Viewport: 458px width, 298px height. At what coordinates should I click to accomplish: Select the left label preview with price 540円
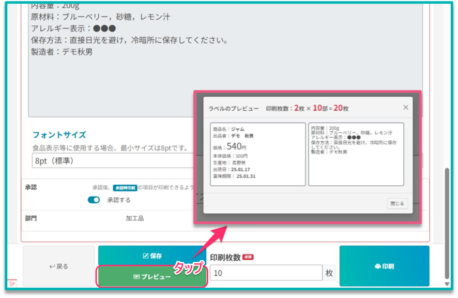pyautogui.click(x=257, y=154)
